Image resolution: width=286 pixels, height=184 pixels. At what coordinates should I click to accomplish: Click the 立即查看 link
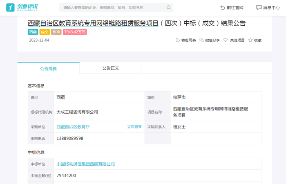[134, 127]
